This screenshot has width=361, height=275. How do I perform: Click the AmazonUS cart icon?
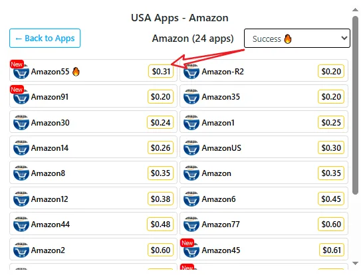(191, 147)
